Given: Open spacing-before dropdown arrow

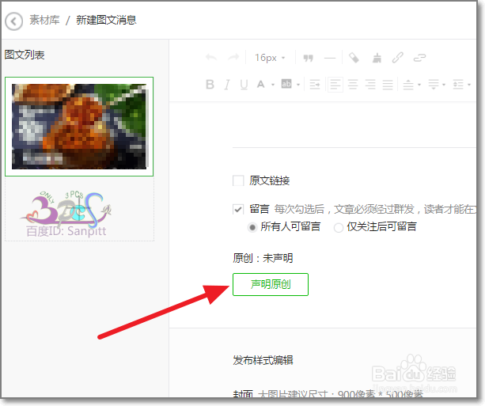Looking at the screenshot, I should tap(419, 85).
